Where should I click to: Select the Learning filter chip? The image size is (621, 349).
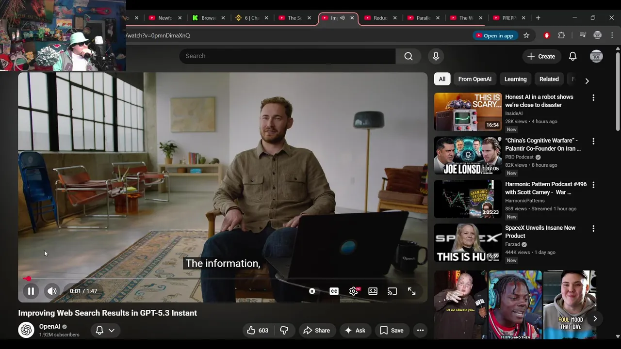[515, 79]
